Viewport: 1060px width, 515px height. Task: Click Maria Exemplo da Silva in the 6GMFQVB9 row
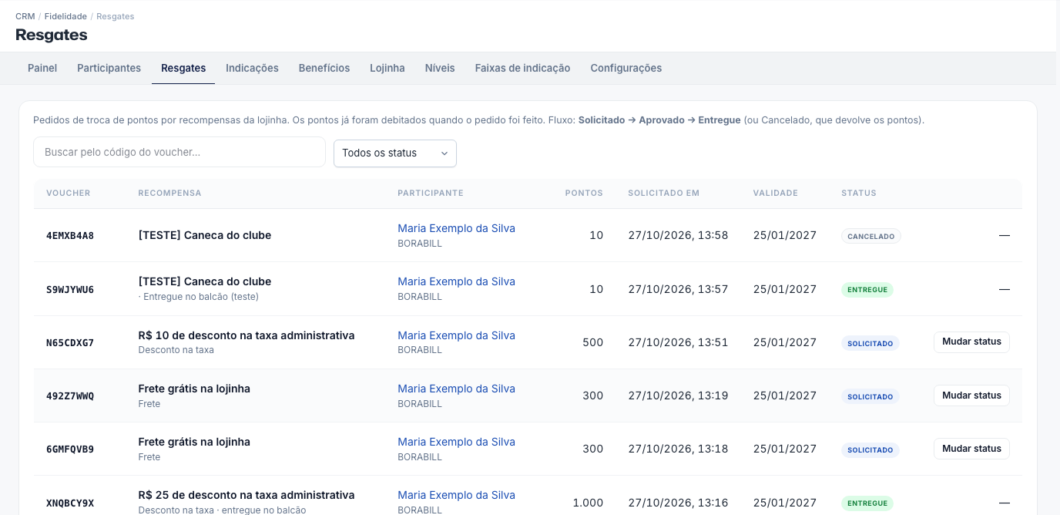[x=456, y=442]
